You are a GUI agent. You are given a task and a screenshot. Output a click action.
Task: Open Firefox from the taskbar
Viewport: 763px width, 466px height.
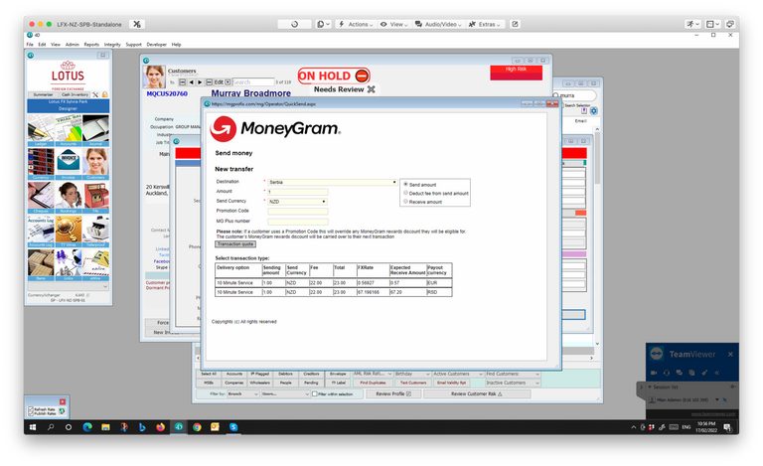[x=160, y=427]
